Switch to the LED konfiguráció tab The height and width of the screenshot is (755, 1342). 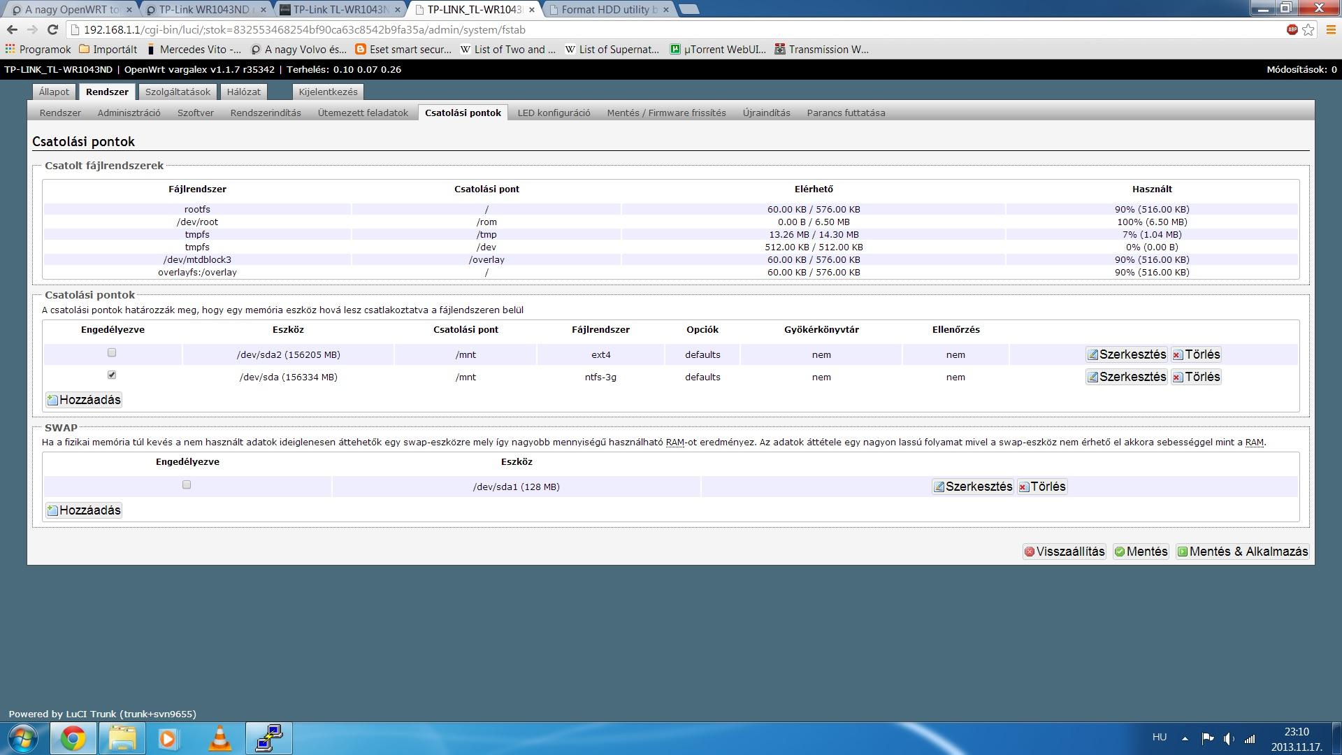tap(554, 113)
